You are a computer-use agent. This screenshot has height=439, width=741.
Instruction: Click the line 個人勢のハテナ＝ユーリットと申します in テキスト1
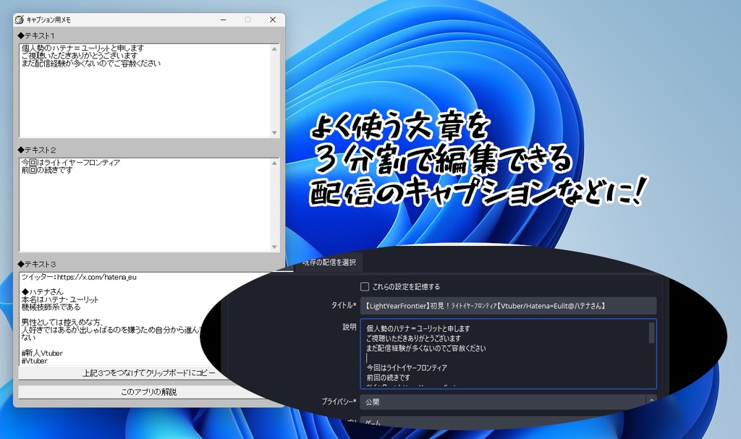point(82,48)
